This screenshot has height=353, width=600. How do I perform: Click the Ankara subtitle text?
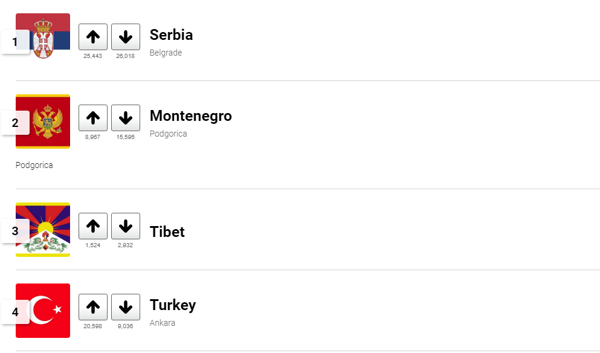coord(163,323)
